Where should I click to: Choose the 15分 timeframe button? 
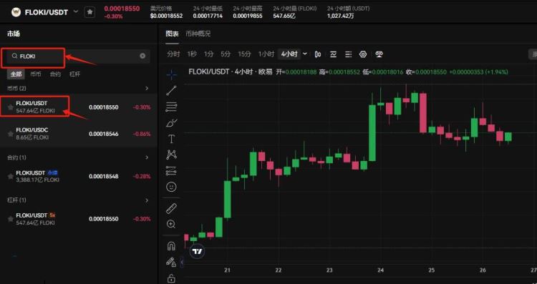(244, 54)
